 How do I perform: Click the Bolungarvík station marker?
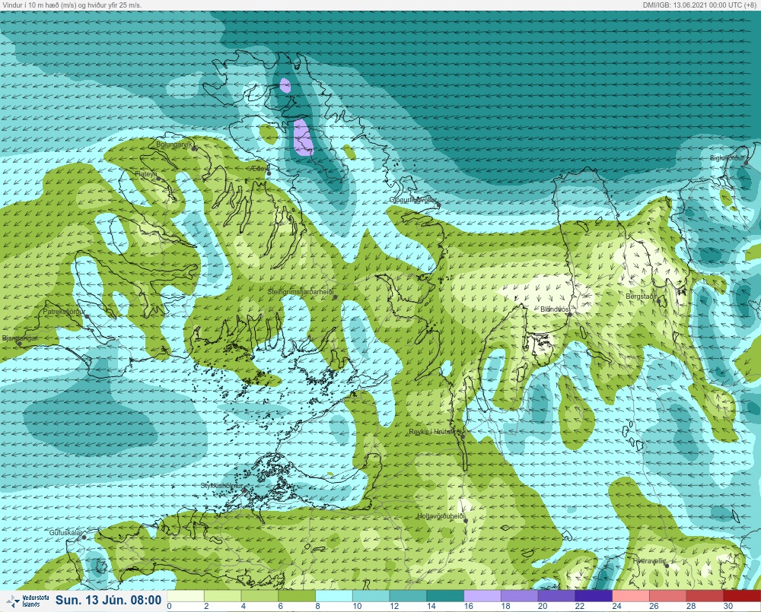194,149
